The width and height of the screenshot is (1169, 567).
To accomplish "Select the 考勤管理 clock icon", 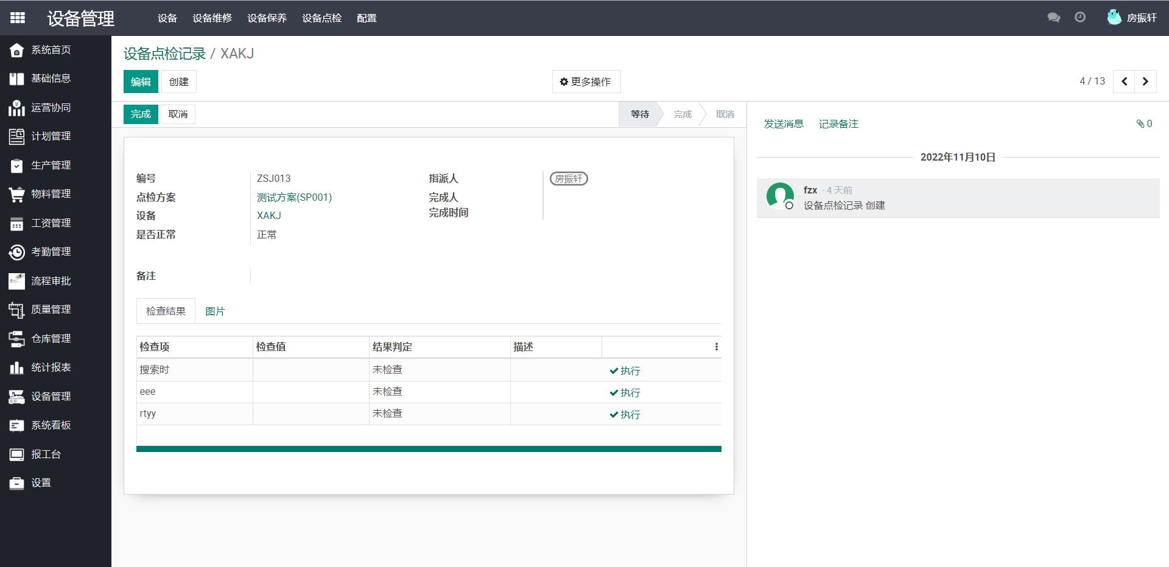I will (16, 252).
